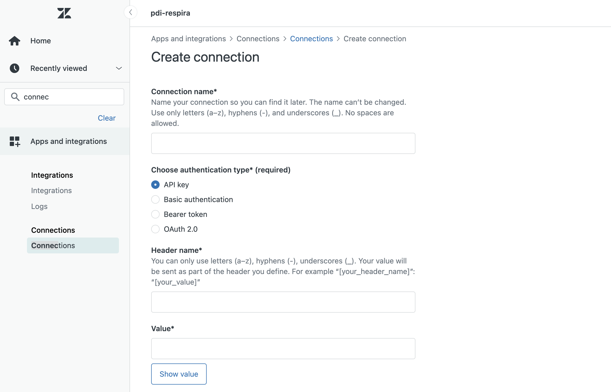Viewport: 611px width, 392px height.
Task: Navigate to Apps and integrations breadcrumb
Action: pos(188,39)
